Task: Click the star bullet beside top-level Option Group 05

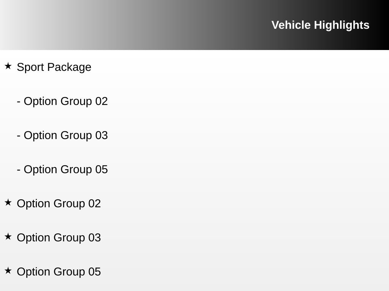Action: pos(8,271)
